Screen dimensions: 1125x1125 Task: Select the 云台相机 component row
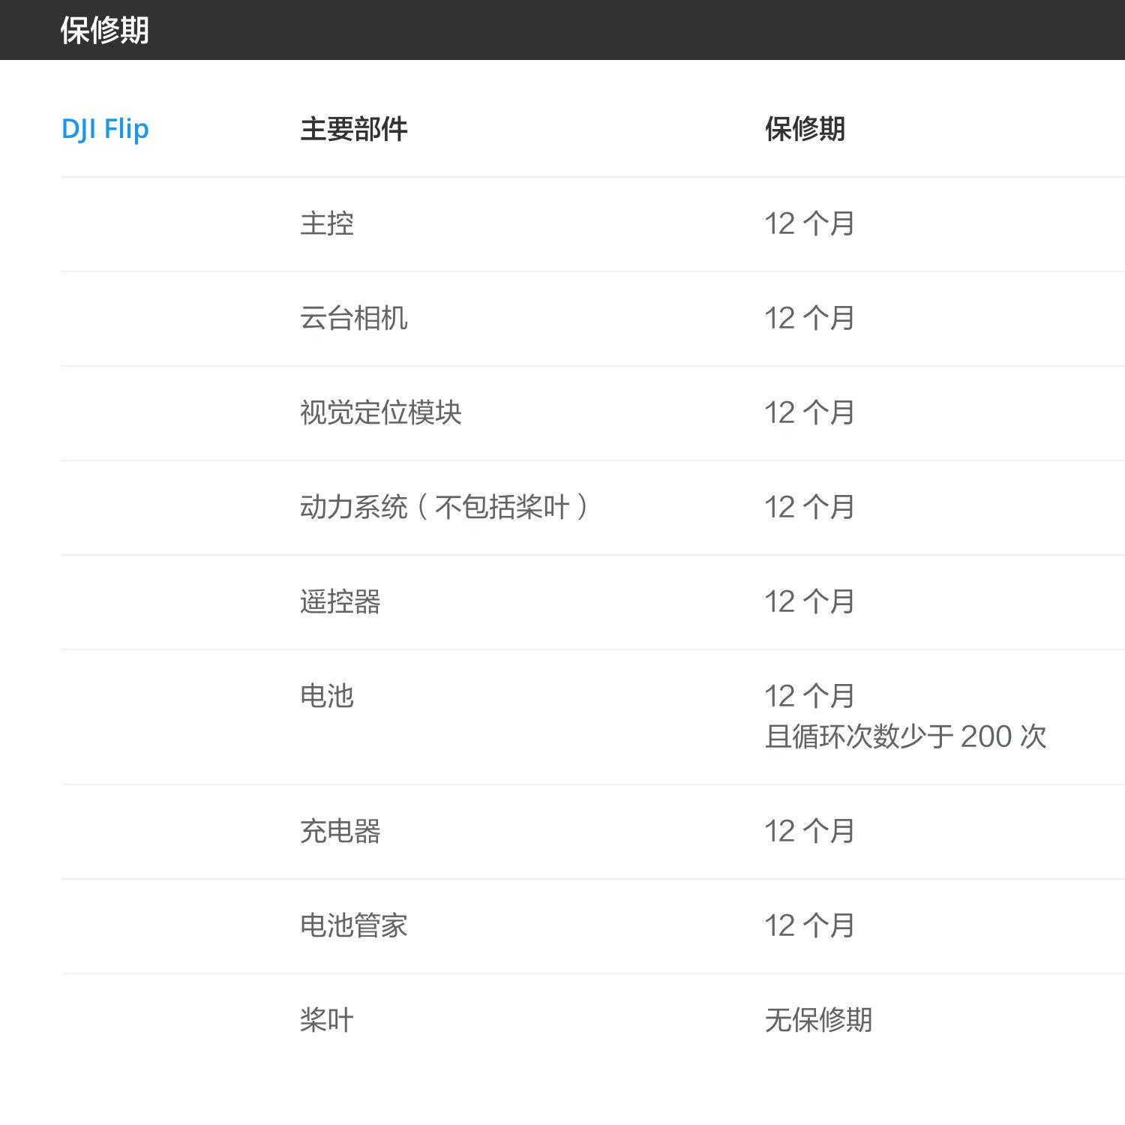(352, 318)
